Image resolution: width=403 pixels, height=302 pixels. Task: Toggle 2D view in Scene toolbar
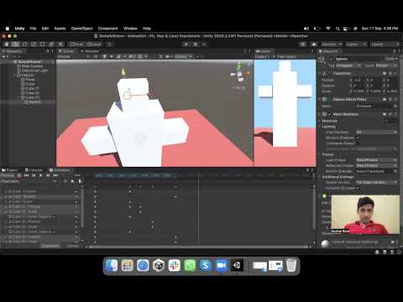point(96,56)
